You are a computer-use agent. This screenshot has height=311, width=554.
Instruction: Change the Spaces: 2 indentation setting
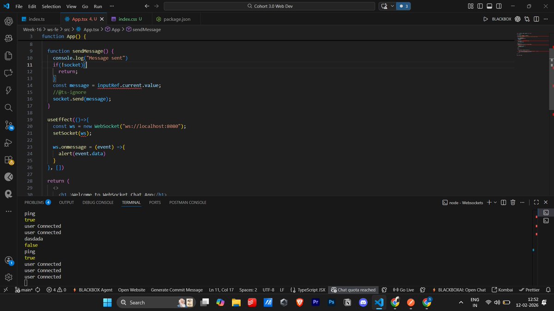[248, 290]
